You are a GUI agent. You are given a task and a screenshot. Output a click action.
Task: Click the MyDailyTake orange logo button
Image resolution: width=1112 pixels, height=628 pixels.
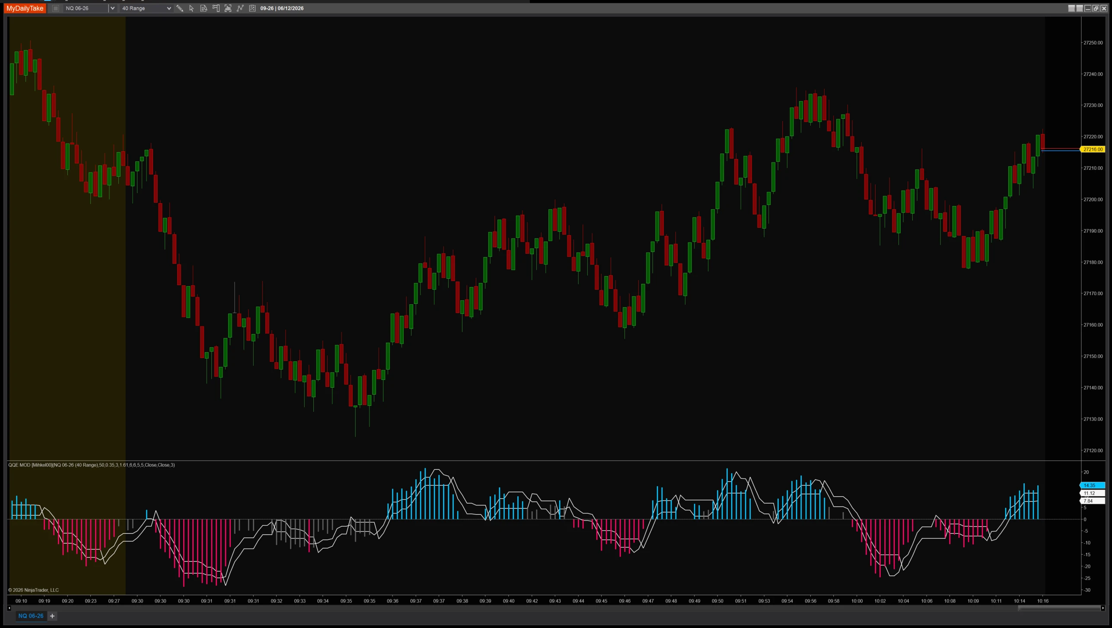(25, 8)
